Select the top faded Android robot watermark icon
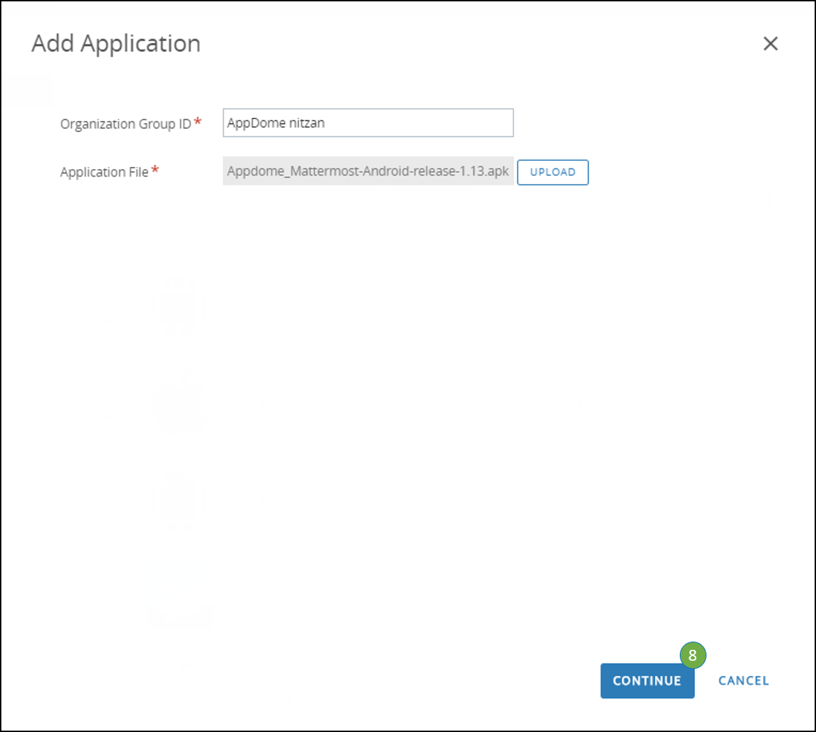This screenshot has width=816, height=732. pos(178,303)
